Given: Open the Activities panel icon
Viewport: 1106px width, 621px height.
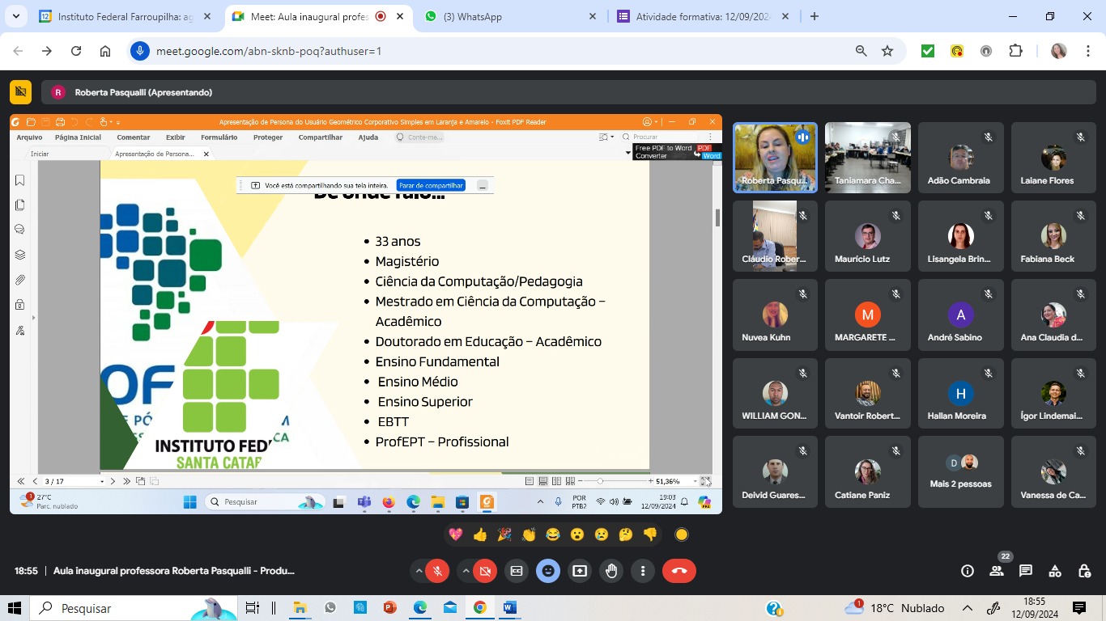Looking at the screenshot, I should 1055,571.
